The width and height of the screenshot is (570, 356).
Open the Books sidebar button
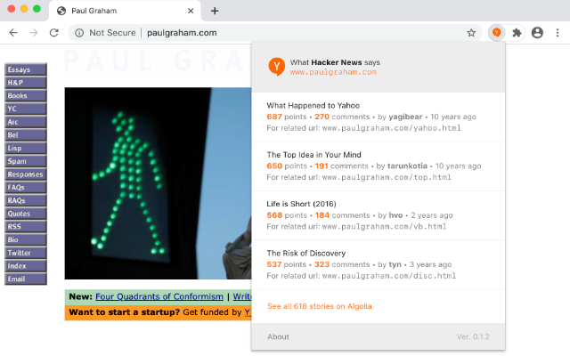coord(26,95)
